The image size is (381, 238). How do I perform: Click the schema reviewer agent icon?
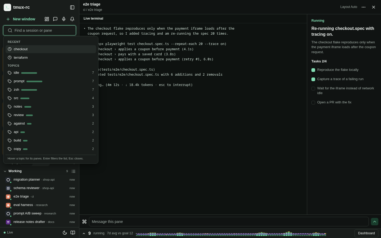[x=8, y=188]
